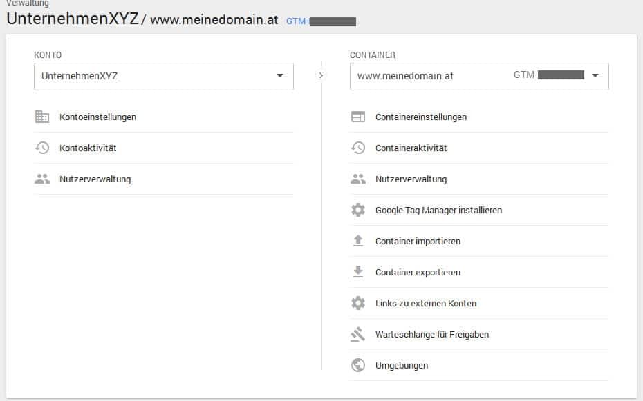Click the upload arrow icon for Container importieren
643x401 pixels.
[x=358, y=241]
